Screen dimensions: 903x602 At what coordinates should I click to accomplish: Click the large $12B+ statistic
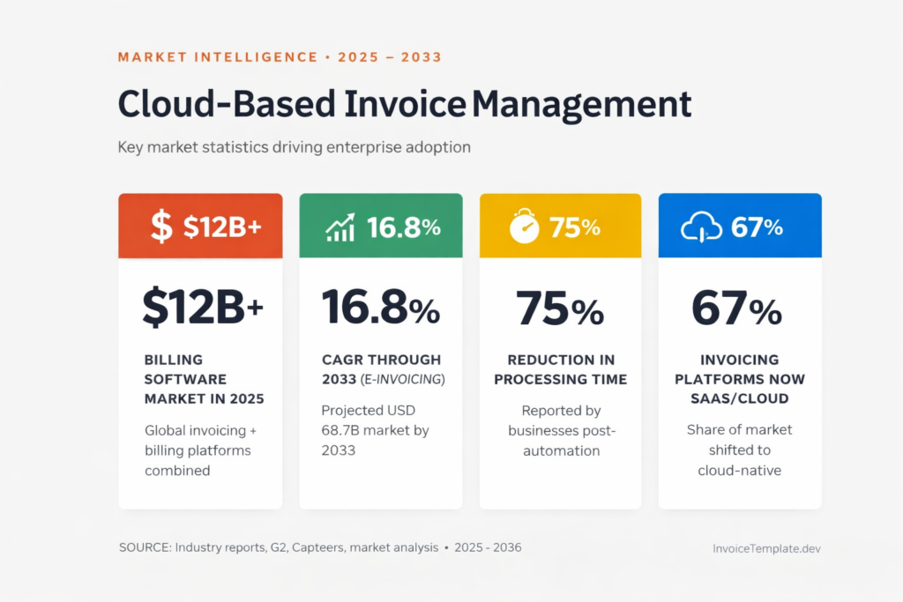coord(202,308)
